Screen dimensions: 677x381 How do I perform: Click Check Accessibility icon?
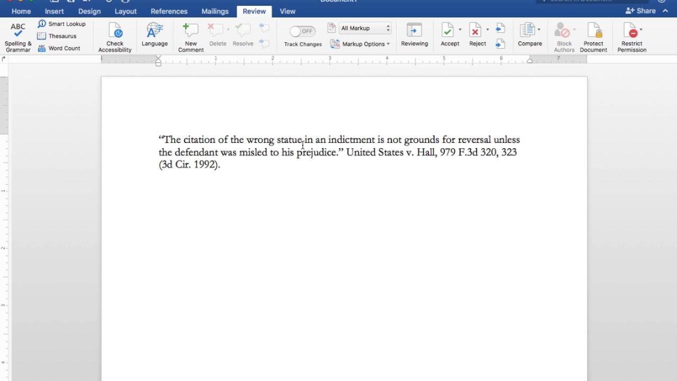115,31
